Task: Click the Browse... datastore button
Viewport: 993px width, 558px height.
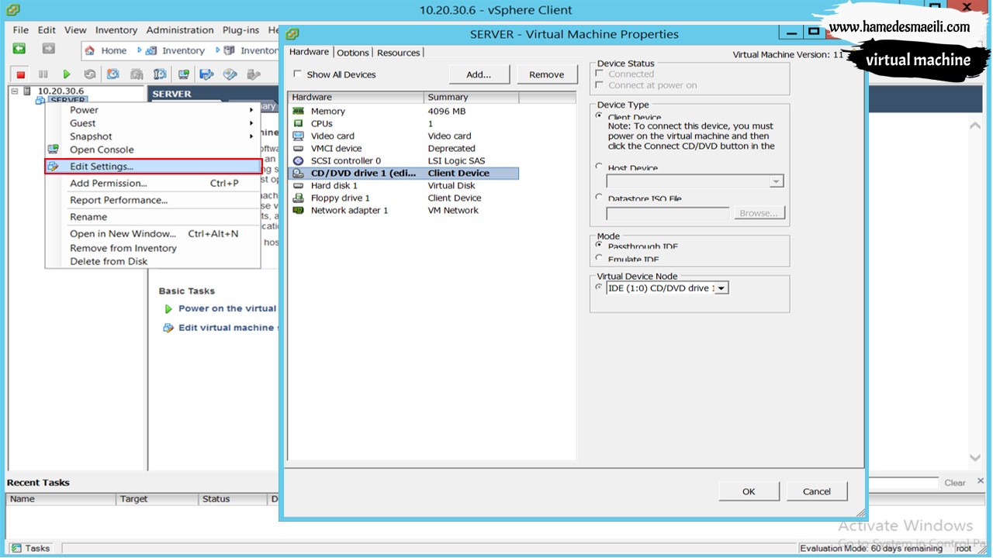Action: pos(758,213)
